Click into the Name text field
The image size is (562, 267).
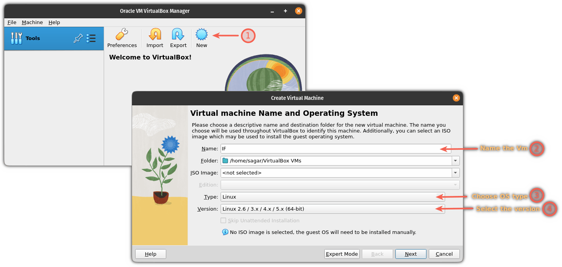click(330, 148)
